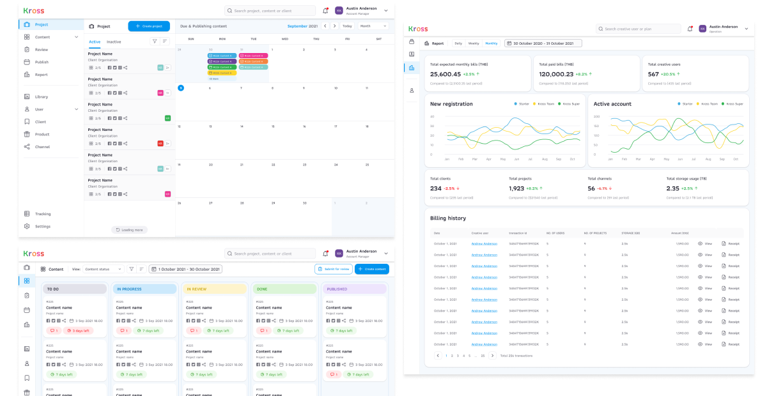
Task: Click the KK user avatar in the Report window header
Action: coord(702,29)
